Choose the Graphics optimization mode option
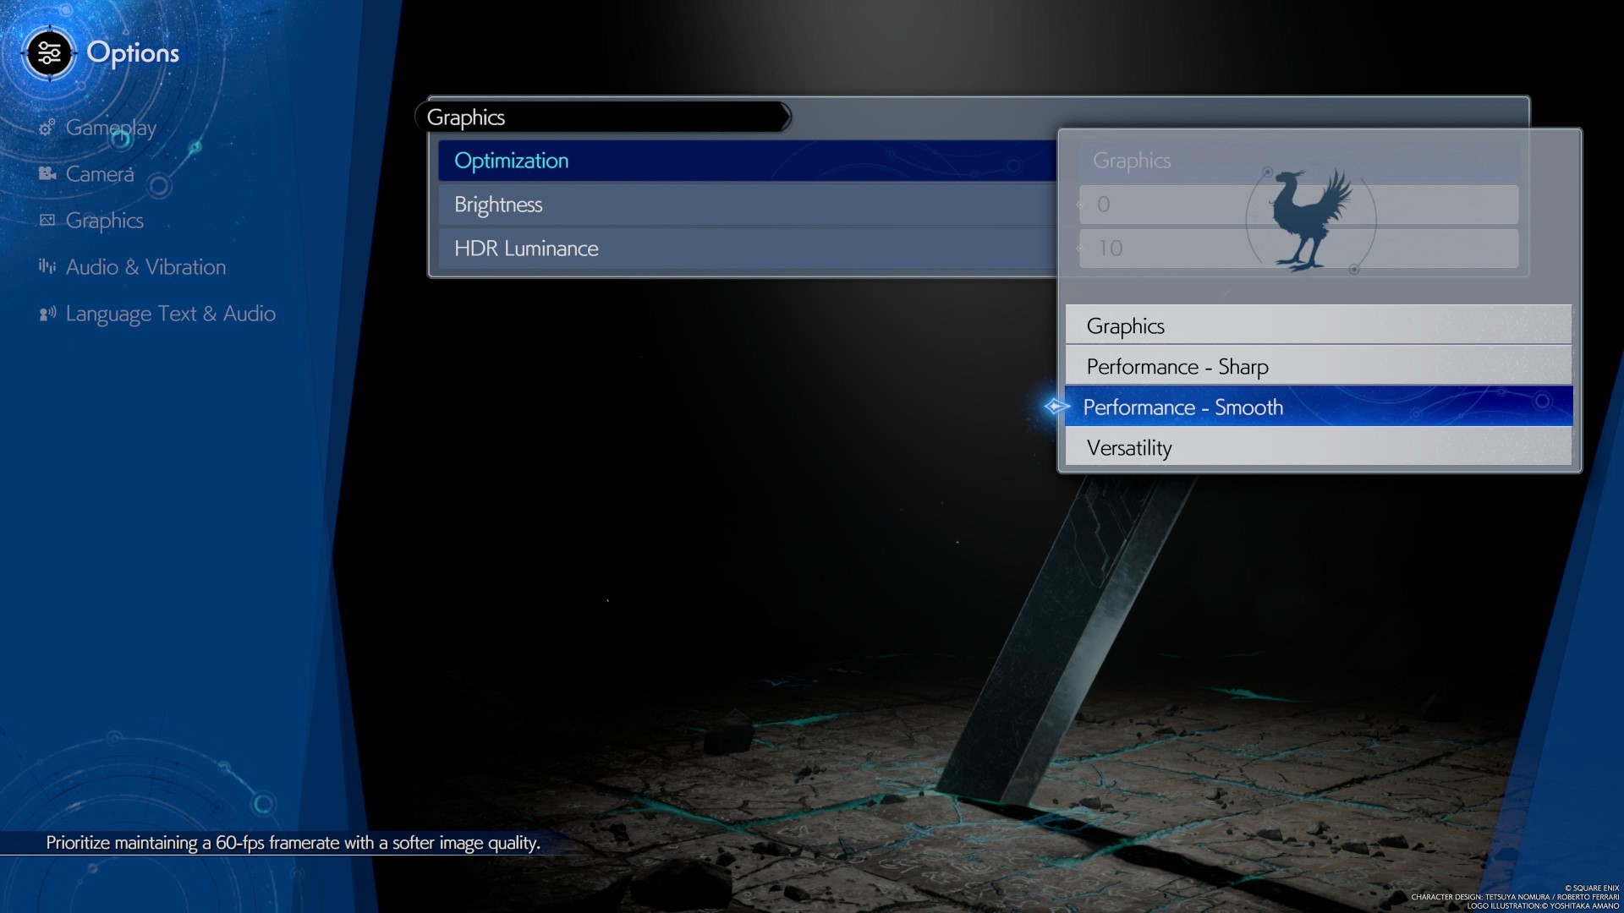Viewport: 1624px width, 913px height. pos(1318,325)
